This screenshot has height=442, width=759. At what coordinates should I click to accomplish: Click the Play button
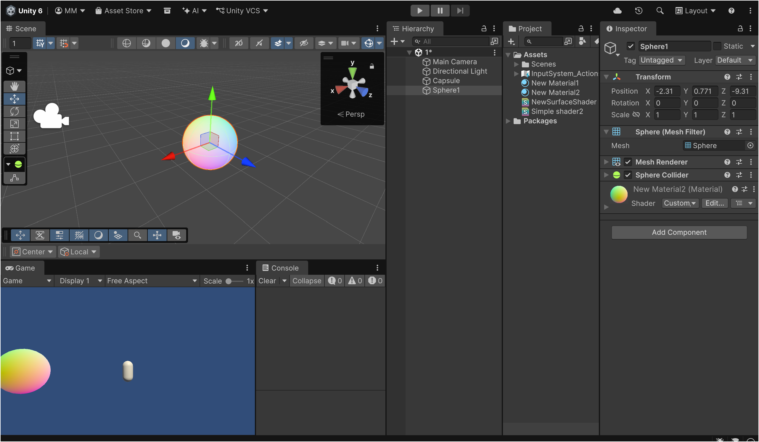[x=419, y=11]
